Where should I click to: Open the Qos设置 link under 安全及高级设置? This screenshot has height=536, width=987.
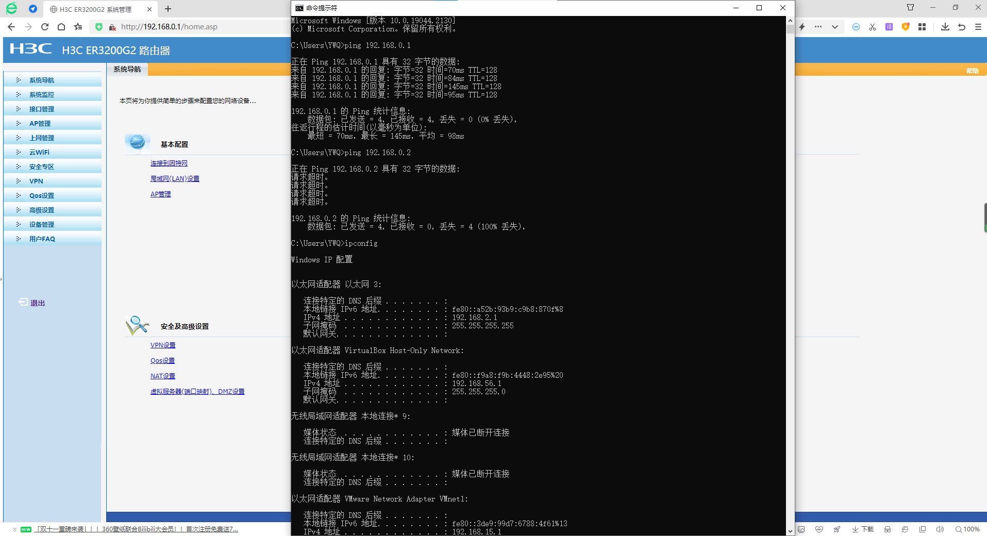pos(162,361)
